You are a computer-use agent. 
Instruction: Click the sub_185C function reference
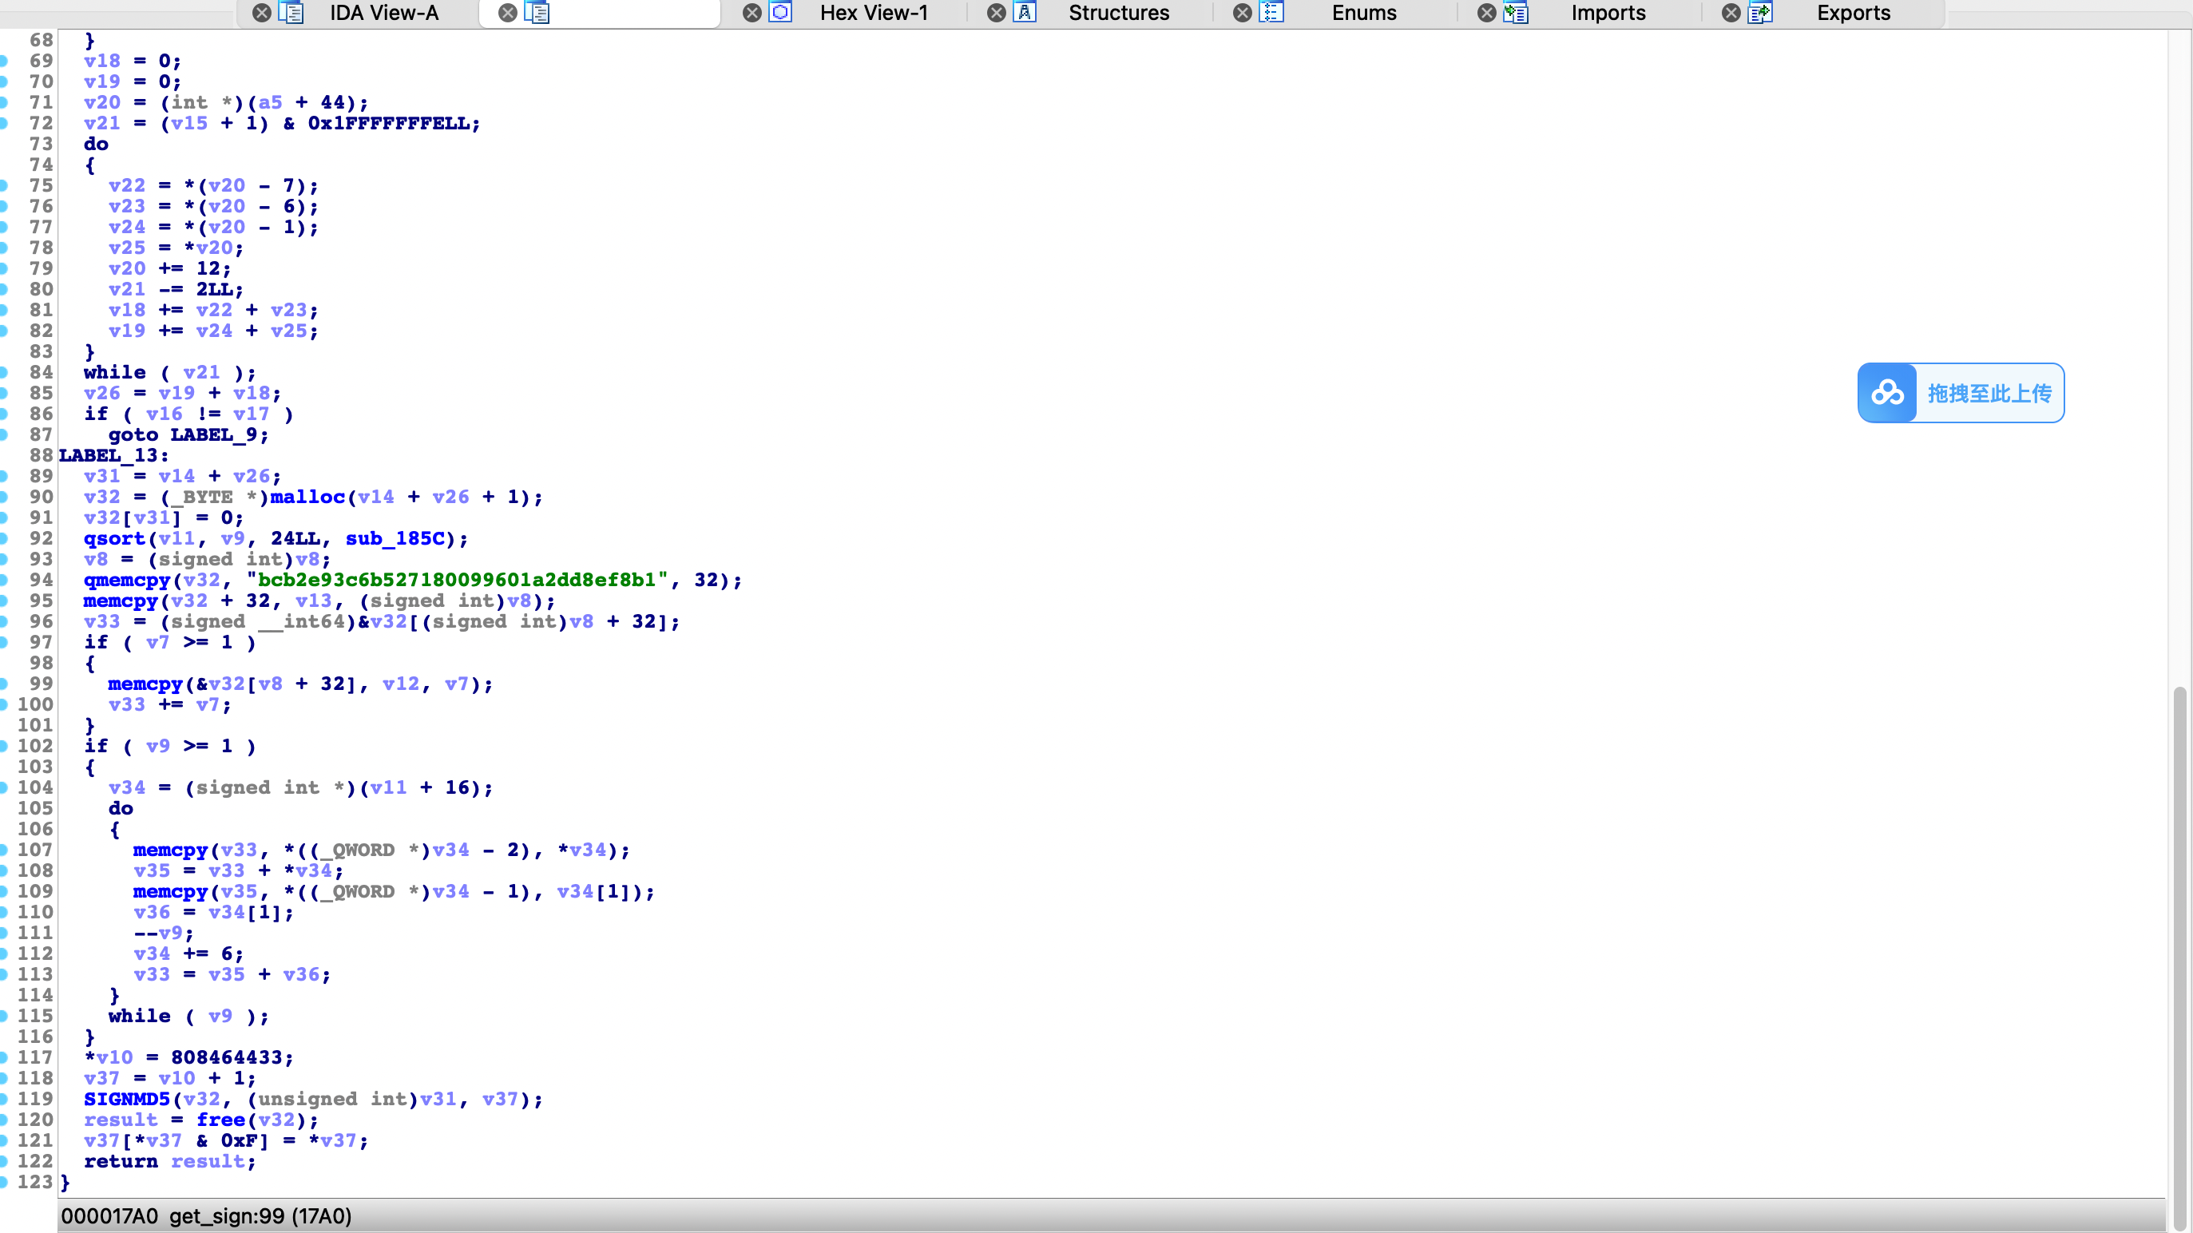point(395,538)
